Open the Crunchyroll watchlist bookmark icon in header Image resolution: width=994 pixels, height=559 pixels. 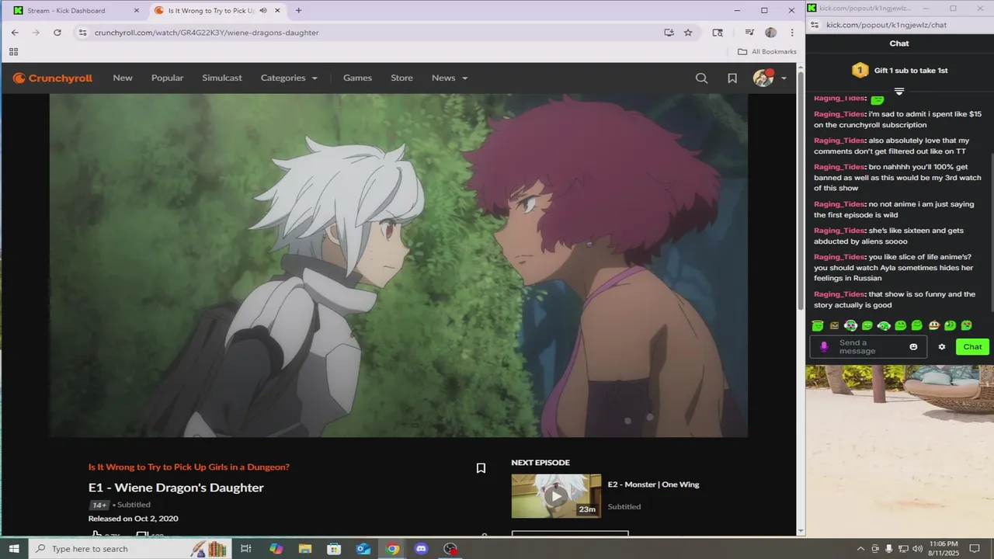[x=732, y=78]
